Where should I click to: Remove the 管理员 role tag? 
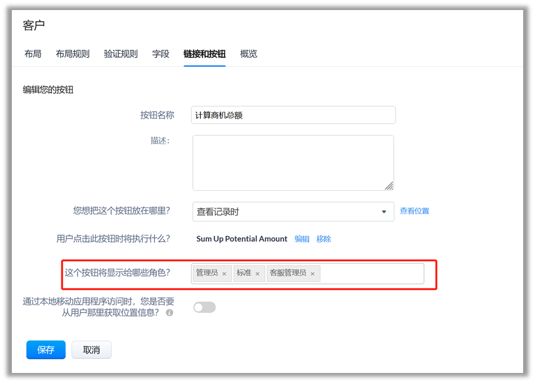tap(224, 274)
